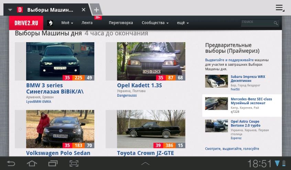The image size is (291, 170).
Task: Open Opel Astra Coupe thumbnail
Action: (x=216, y=126)
